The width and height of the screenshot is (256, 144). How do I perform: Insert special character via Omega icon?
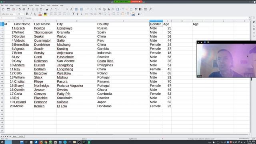(118, 9)
